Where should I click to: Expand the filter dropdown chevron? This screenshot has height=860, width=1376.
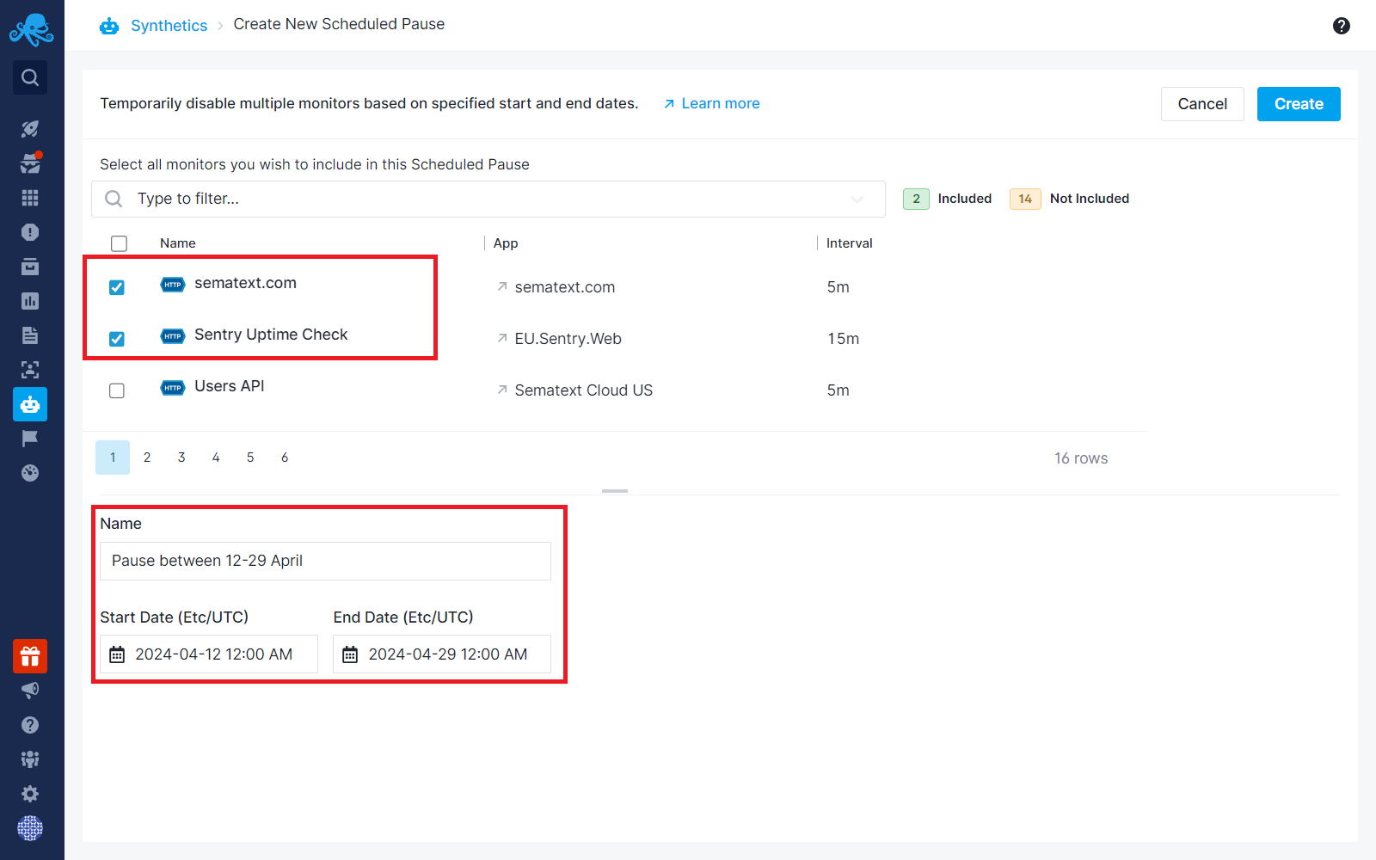pyautogui.click(x=857, y=199)
